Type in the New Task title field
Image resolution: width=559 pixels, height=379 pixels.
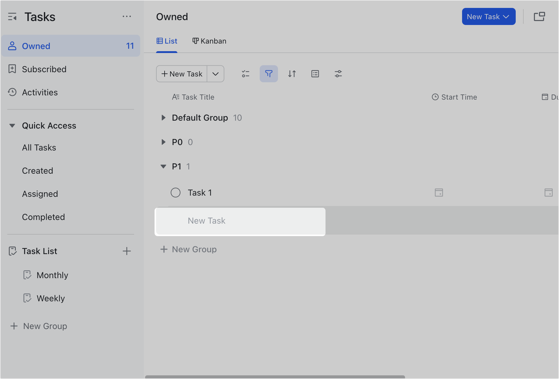coord(240,221)
